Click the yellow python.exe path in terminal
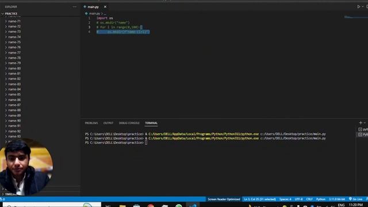Image resolution: width=368 pixels, height=207 pixels. click(204, 134)
